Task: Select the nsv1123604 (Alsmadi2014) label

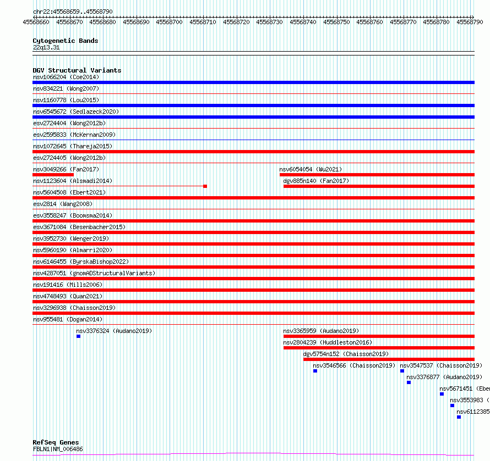Action: coord(73,181)
